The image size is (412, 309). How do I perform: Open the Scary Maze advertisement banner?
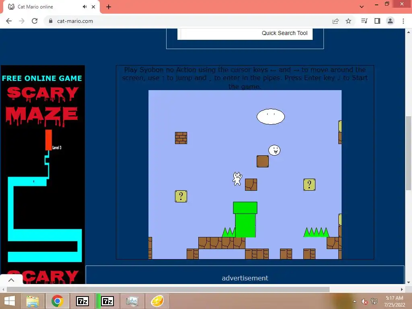[43, 175]
